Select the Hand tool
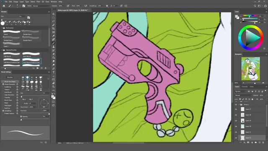The image size is (268, 151). pyautogui.click(x=54, y=83)
